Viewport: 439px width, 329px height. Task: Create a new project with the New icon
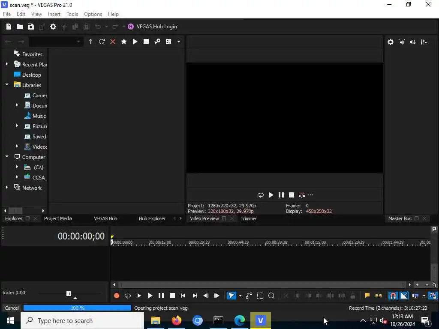tap(9, 27)
